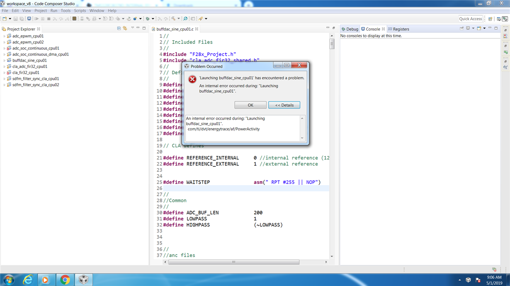Expand the adc_epwm_cpu01 project
Image resolution: width=510 pixels, height=286 pixels.
[5, 36]
